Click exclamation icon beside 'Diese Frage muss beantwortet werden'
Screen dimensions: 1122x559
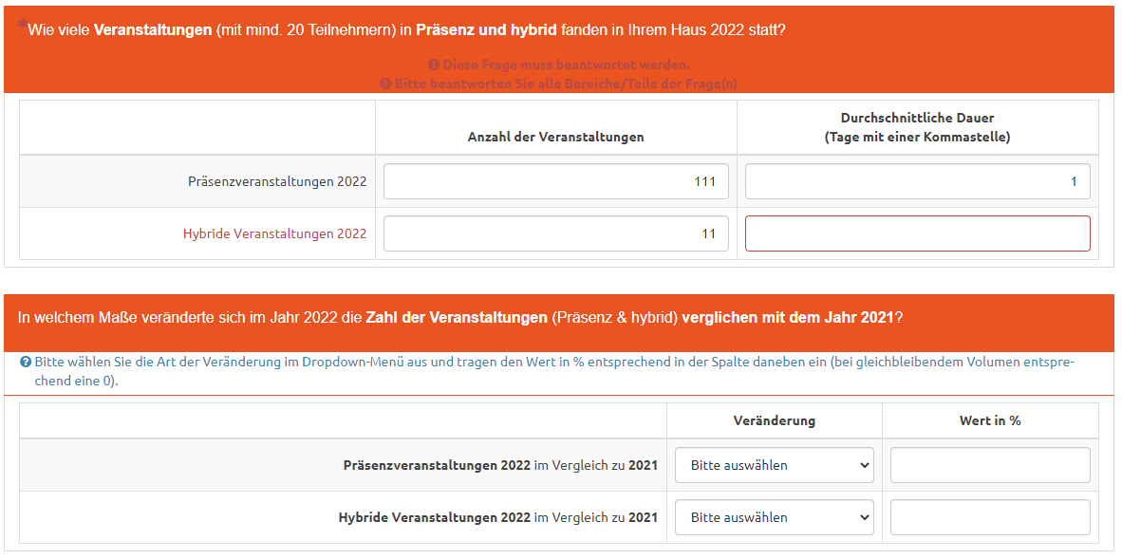434,65
